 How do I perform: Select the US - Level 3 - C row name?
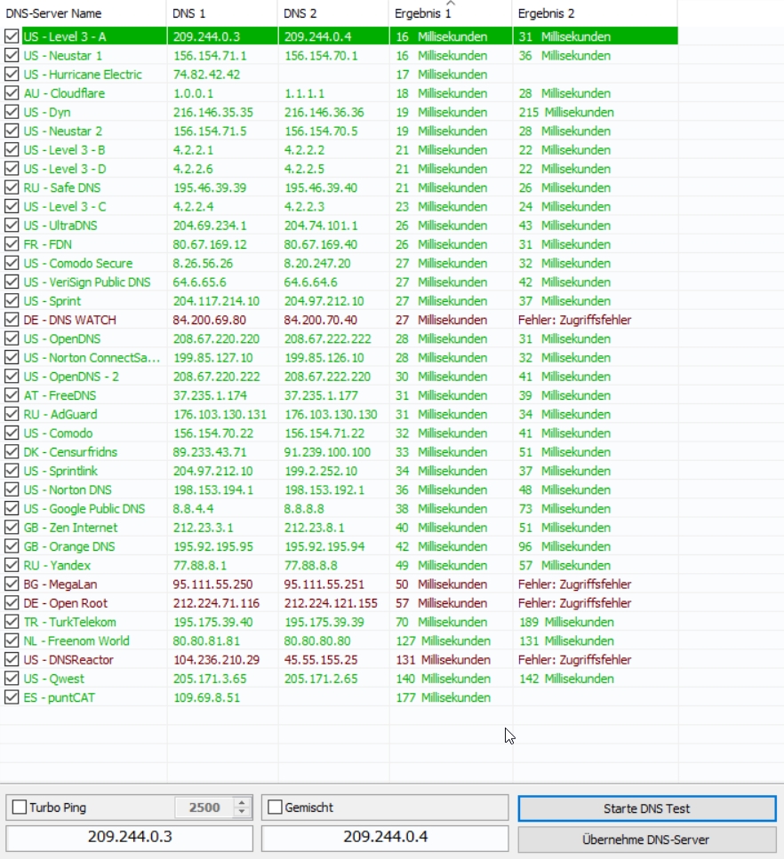pyautogui.click(x=65, y=206)
